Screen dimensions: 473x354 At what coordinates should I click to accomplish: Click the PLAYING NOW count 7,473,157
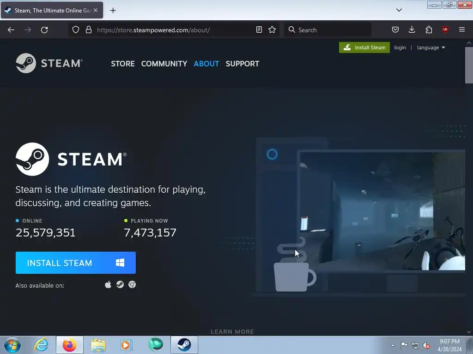click(x=150, y=233)
